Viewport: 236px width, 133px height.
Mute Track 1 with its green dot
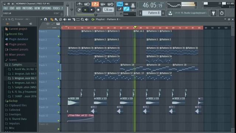pyautogui.click(x=58, y=36)
